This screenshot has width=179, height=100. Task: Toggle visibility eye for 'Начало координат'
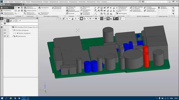pos(5,33)
